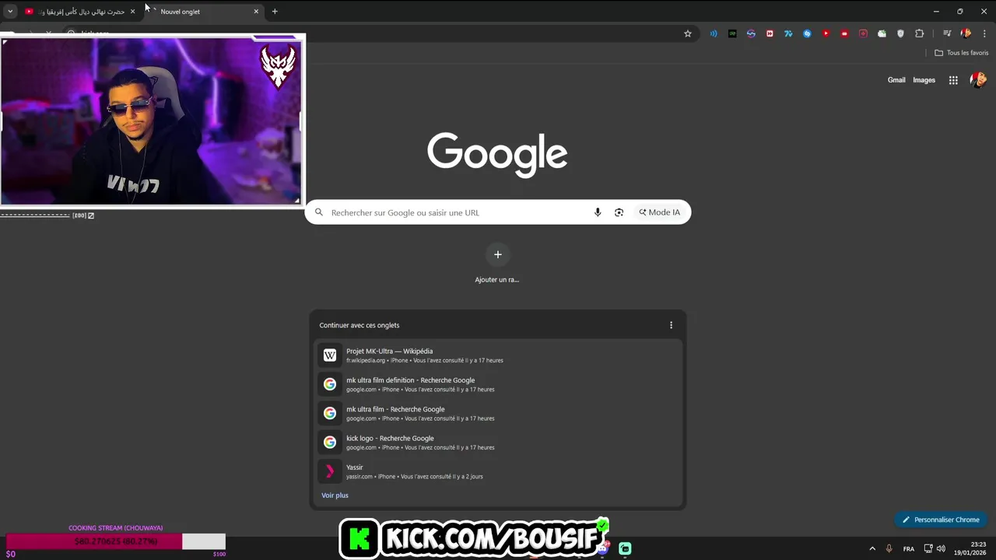Open mk ultra film definition search

[498, 384]
